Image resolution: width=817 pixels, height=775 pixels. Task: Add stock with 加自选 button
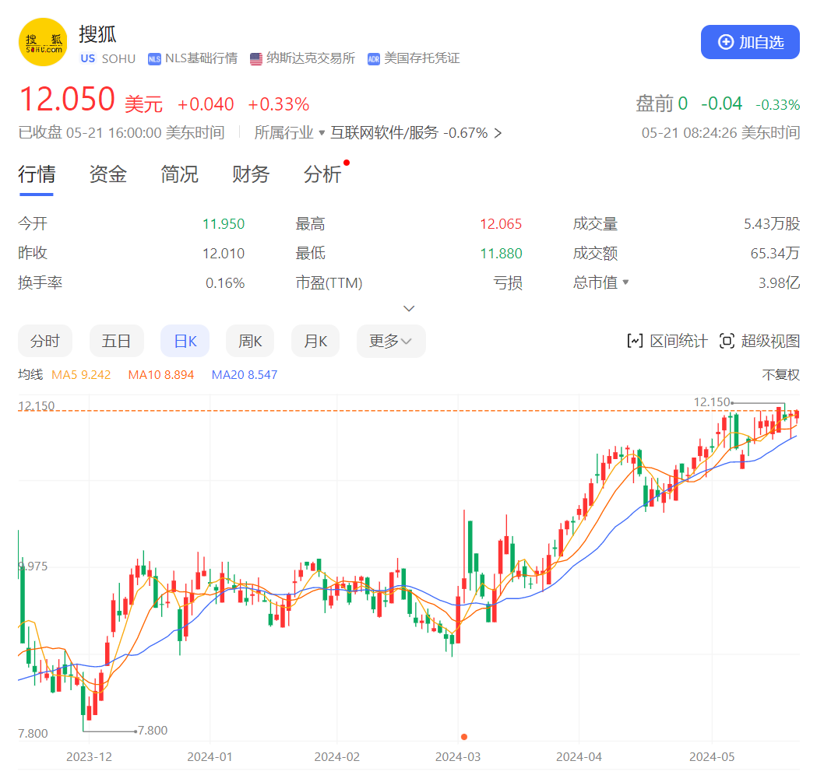pyautogui.click(x=750, y=42)
